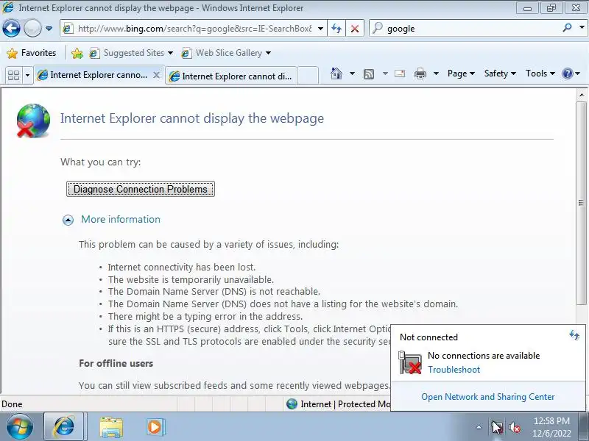
Task: Click Diagnose Connection Problems button
Action: (141, 189)
